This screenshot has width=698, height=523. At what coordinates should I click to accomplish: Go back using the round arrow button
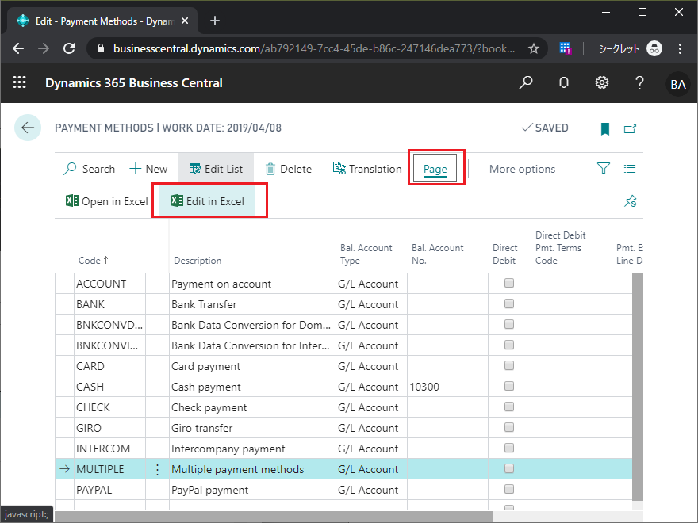pyautogui.click(x=28, y=128)
